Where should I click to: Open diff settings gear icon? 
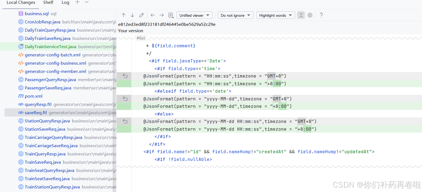tap(310, 15)
